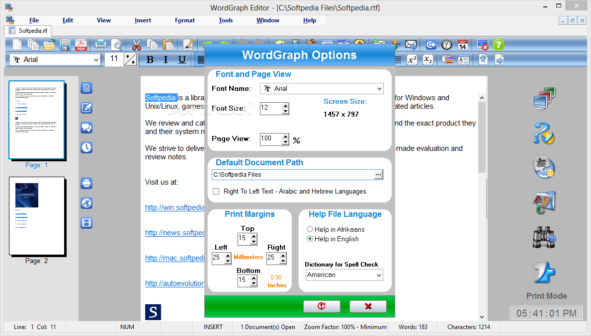Image resolution: width=591 pixels, height=336 pixels.
Task: Increase Font Size spinner in dialog
Action: [x=285, y=106]
